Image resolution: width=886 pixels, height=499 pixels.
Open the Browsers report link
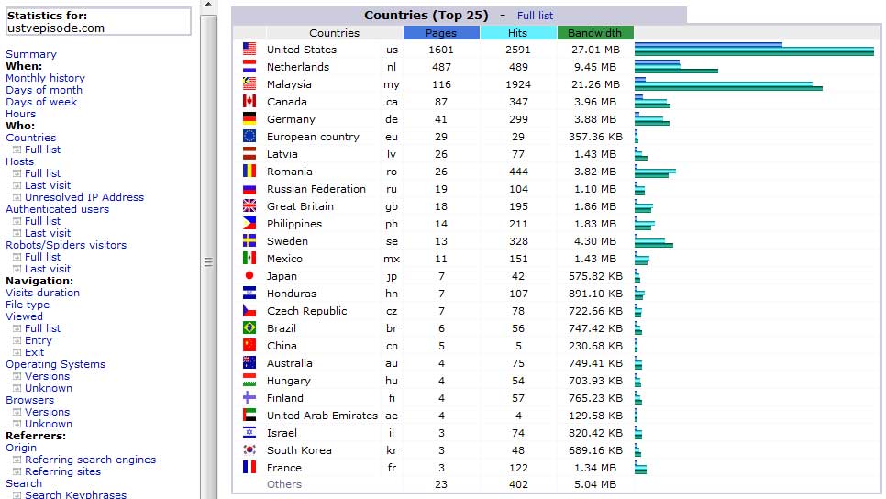click(x=30, y=400)
